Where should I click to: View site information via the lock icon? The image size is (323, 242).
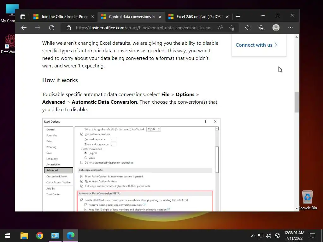click(69, 28)
